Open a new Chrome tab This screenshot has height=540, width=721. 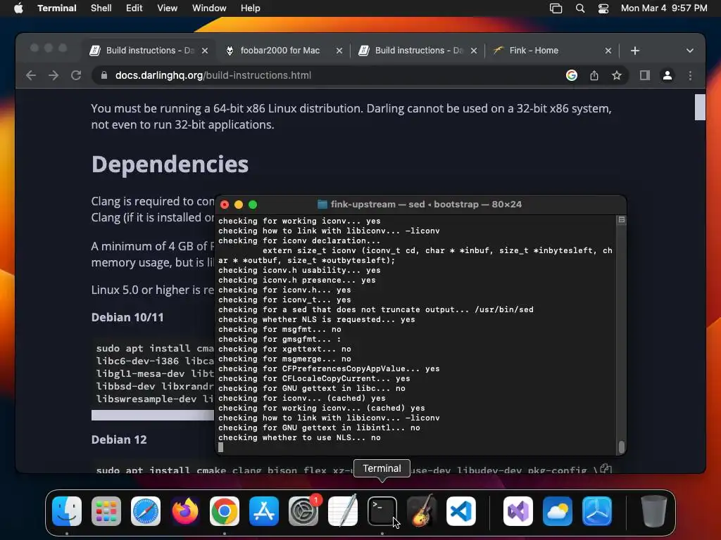click(x=634, y=51)
